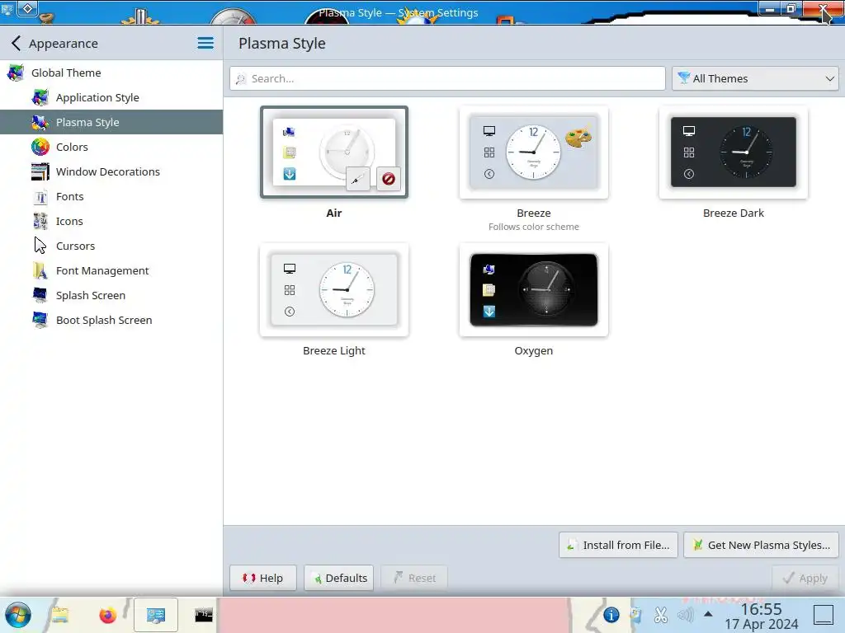The image size is (845, 633).
Task: Select the Breeze Dark plasma style
Action: coord(734,152)
